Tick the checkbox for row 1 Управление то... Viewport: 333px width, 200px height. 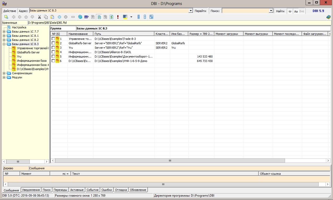53,39
